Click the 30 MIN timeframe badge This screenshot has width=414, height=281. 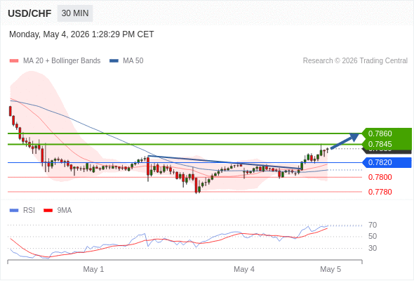[x=75, y=13]
